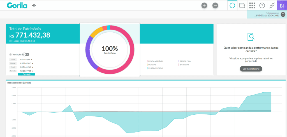
Task: Open the apps grid icon
Action: [252, 6]
